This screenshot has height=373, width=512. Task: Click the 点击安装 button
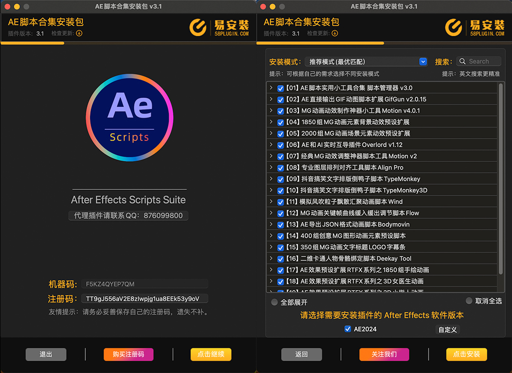(x=466, y=354)
